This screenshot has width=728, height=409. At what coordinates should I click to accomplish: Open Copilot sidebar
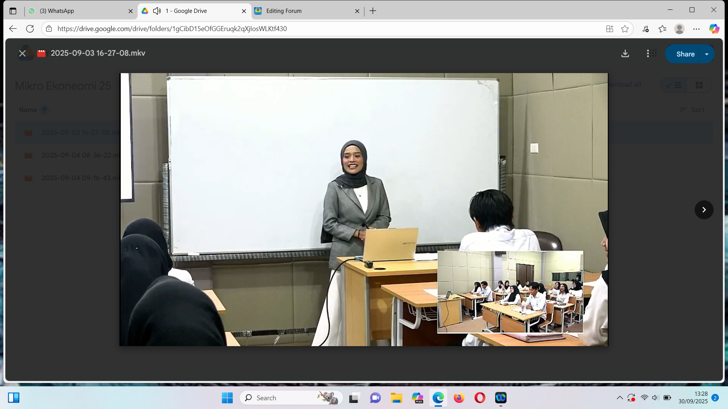[714, 29]
